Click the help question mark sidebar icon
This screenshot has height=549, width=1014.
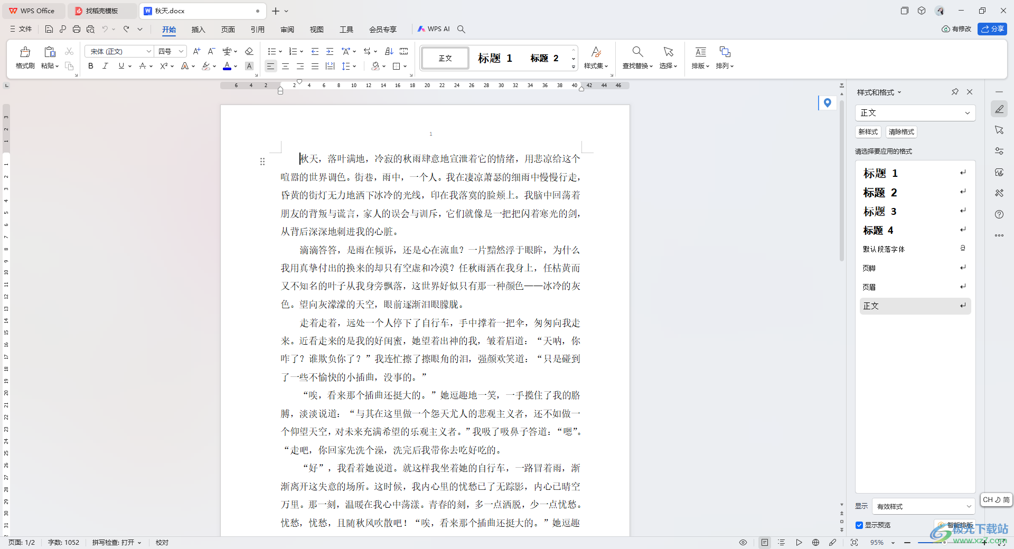[999, 214]
